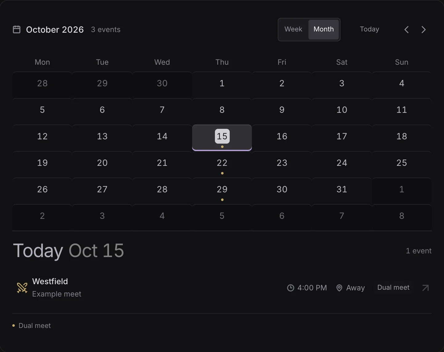Image resolution: width=444 pixels, height=352 pixels.
Task: Select November 1 at end of fifth row
Action: point(402,191)
